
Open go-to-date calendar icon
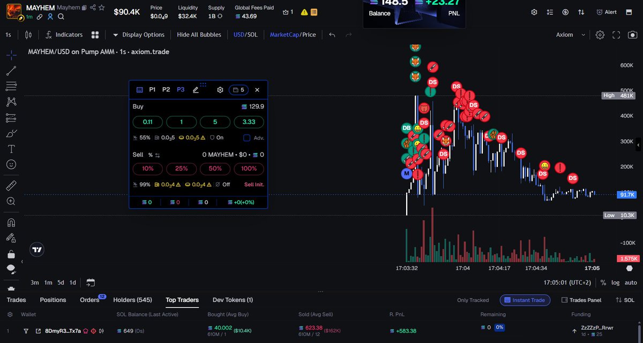point(91,283)
